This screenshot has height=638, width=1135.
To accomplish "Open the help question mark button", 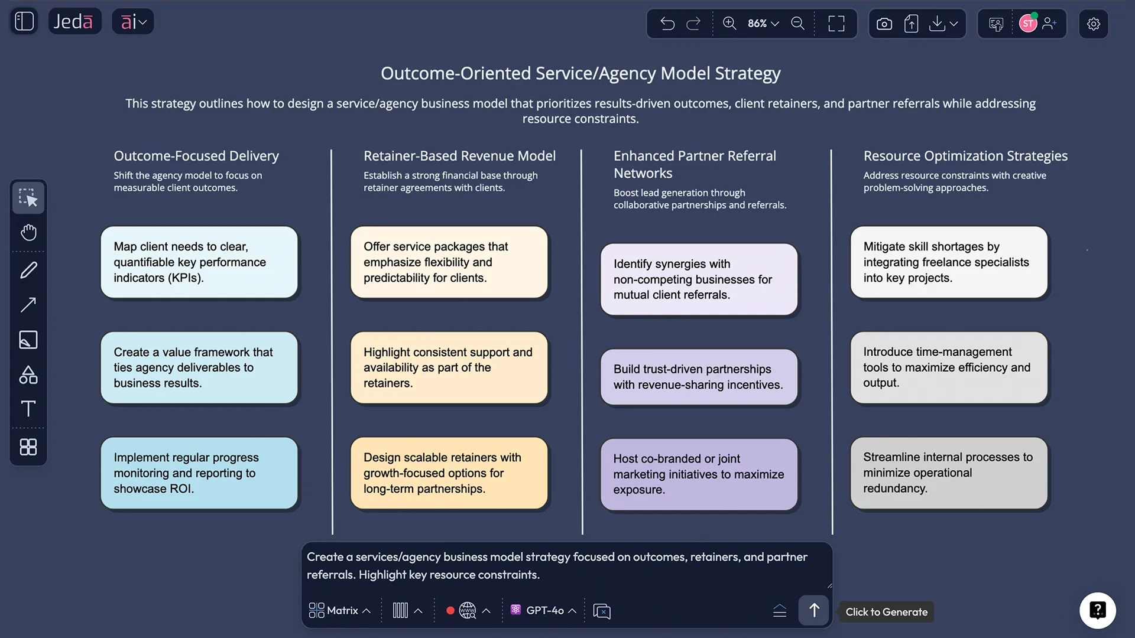I will pos(1098,610).
